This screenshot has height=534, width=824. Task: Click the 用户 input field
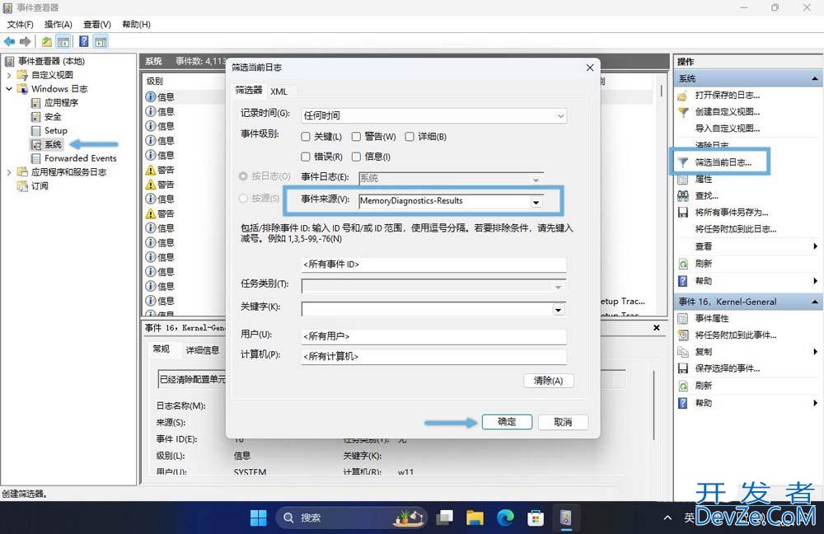coord(433,336)
